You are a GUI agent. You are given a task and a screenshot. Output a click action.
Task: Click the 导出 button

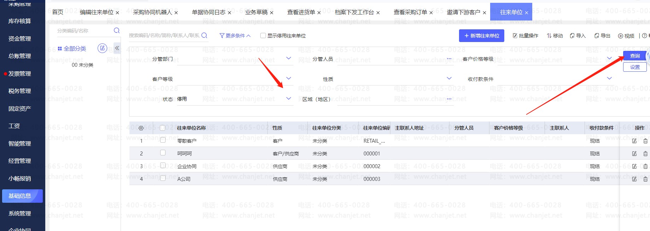coord(603,36)
